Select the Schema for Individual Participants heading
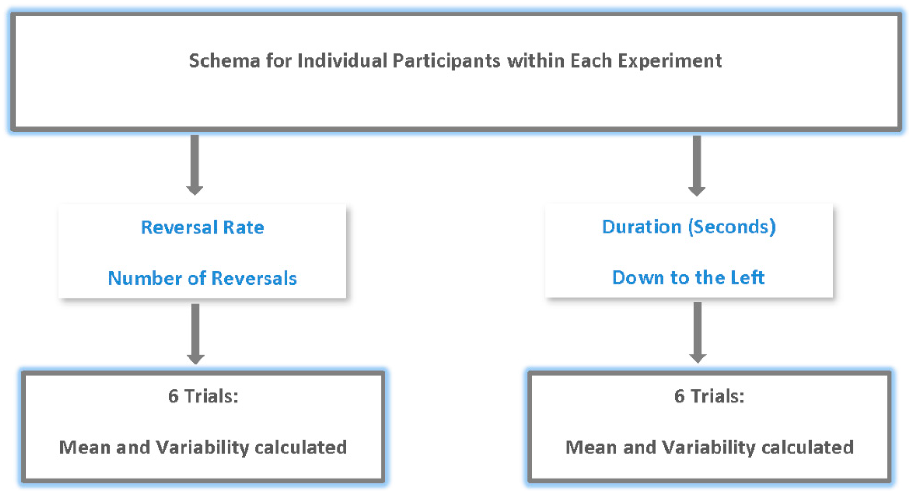909x491 pixels. tap(456, 61)
